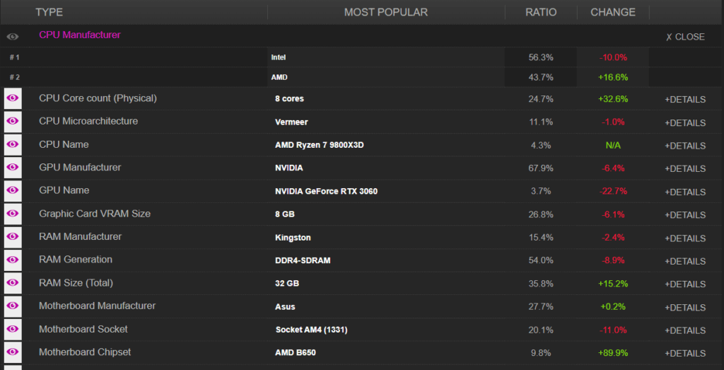This screenshot has height=370, width=724.
Task: Close the expanded CPU Manufacturer section
Action: [x=685, y=37]
